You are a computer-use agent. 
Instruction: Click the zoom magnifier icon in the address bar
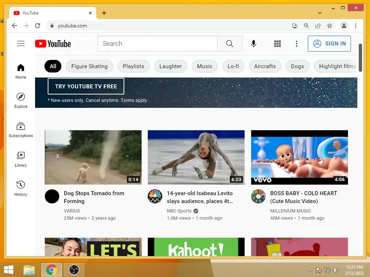[306, 26]
